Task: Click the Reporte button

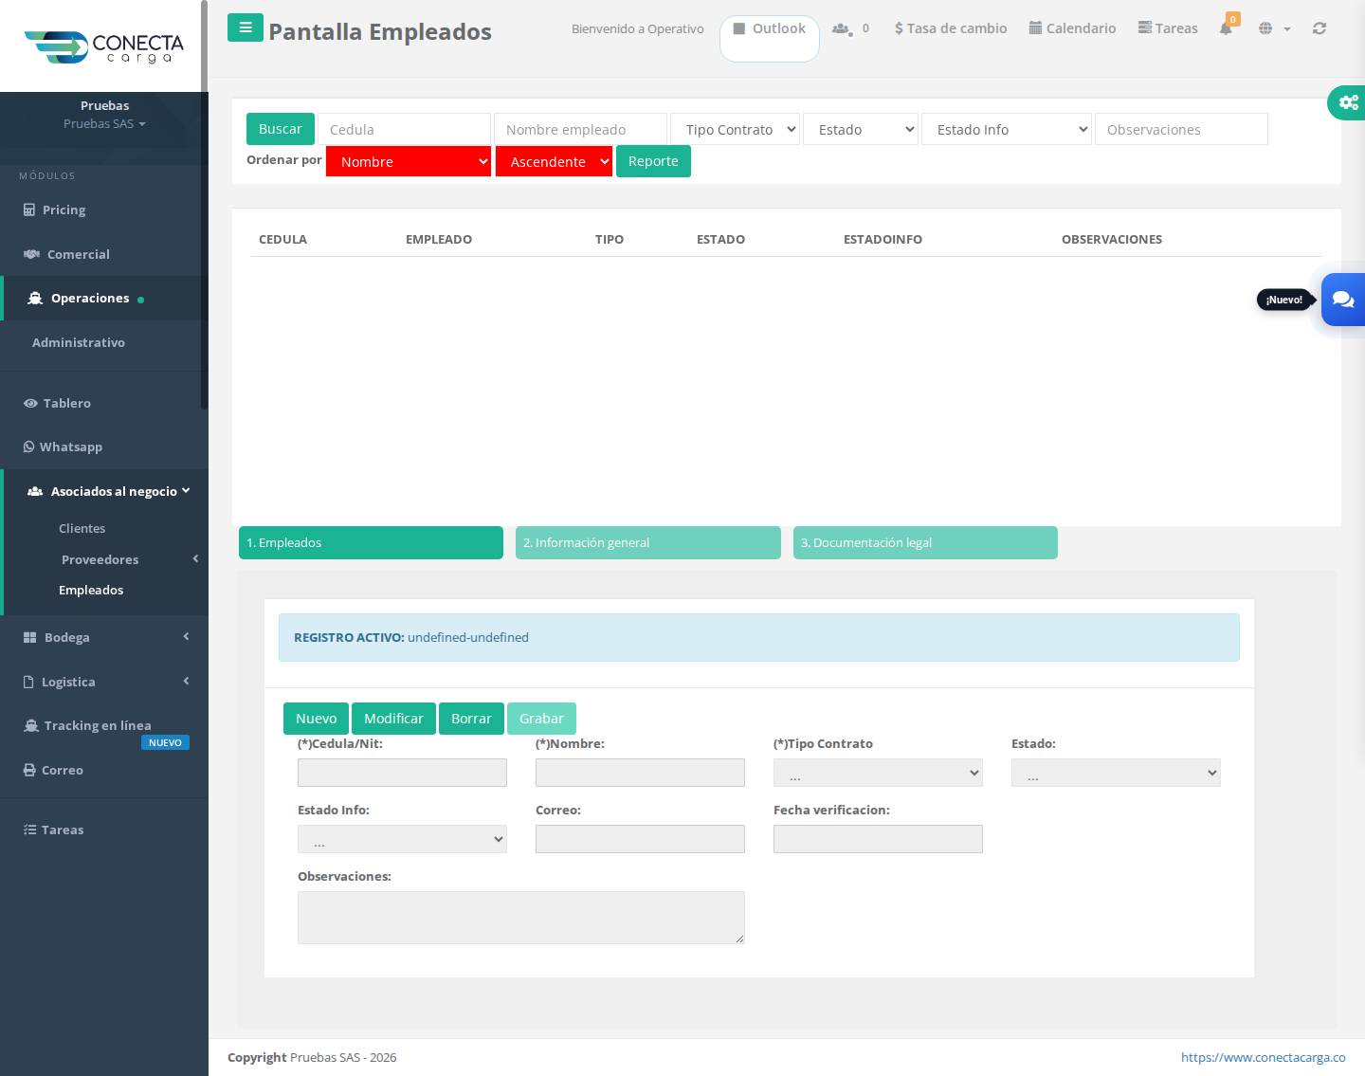Action: [x=653, y=161]
